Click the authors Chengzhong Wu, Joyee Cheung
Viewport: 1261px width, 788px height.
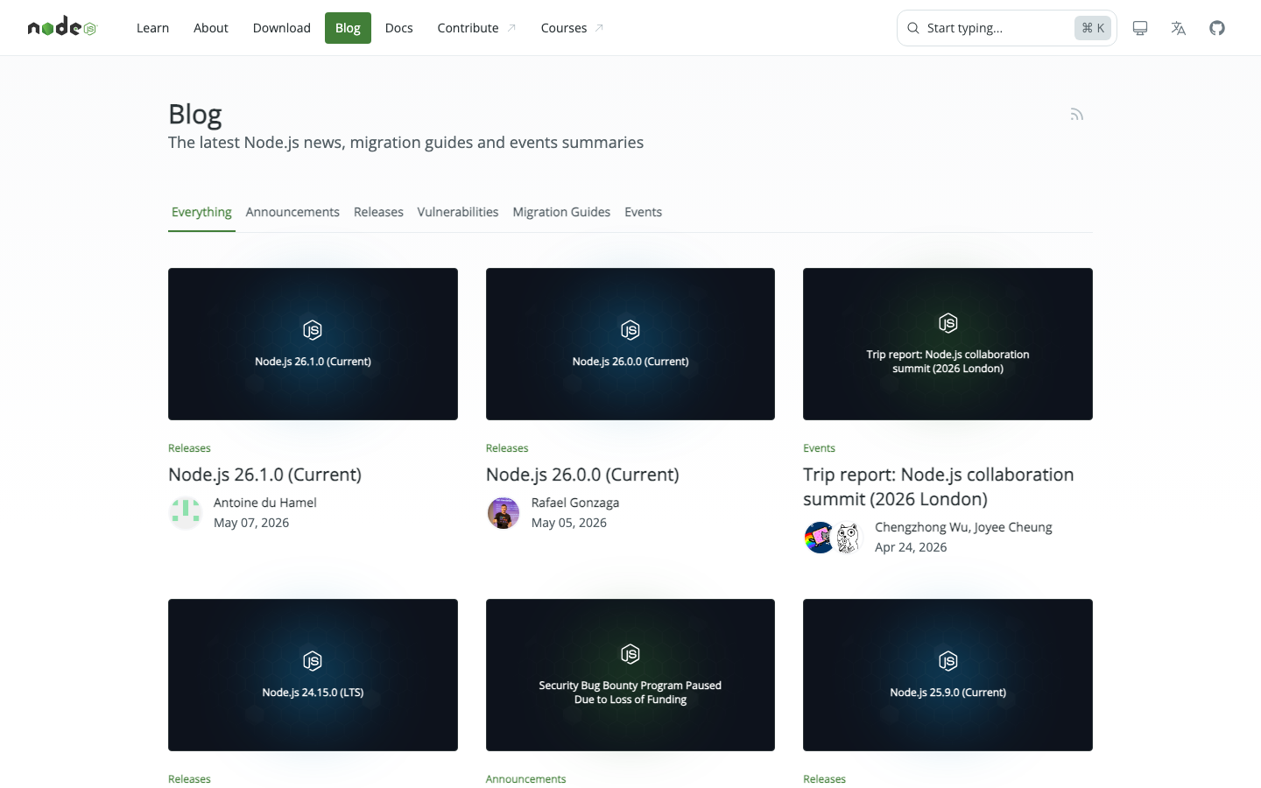963,527
